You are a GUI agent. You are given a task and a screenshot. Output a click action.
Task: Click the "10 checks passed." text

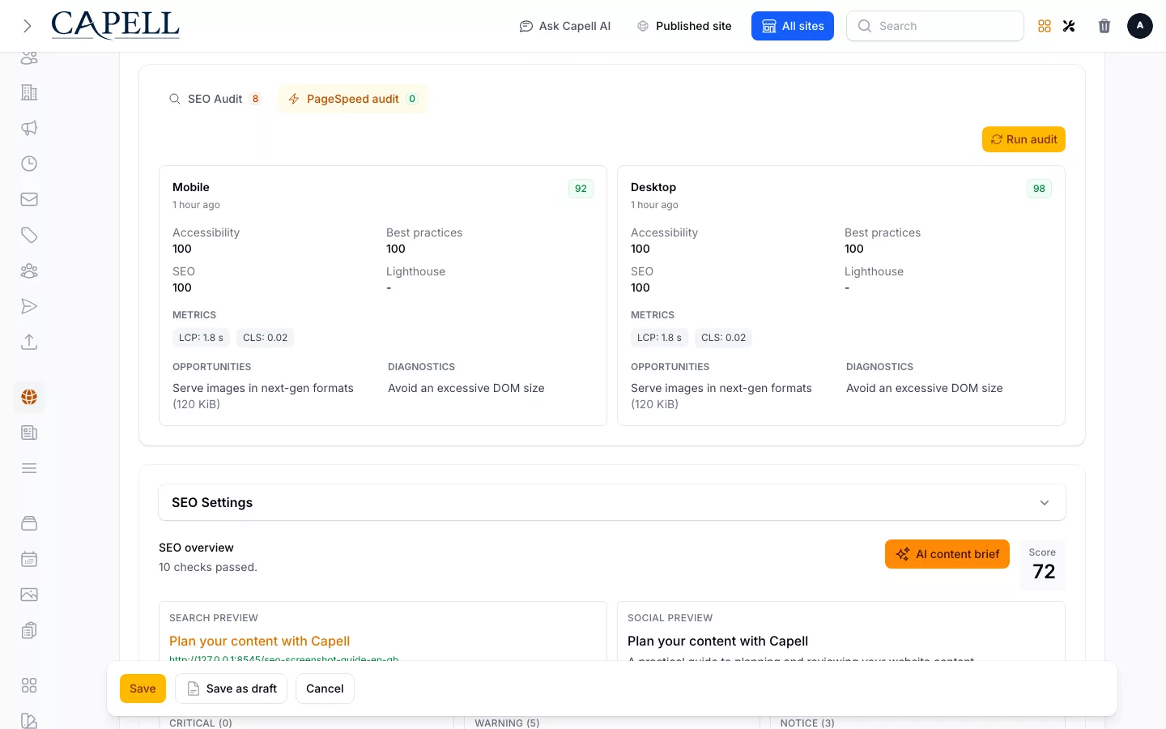pyautogui.click(x=208, y=567)
